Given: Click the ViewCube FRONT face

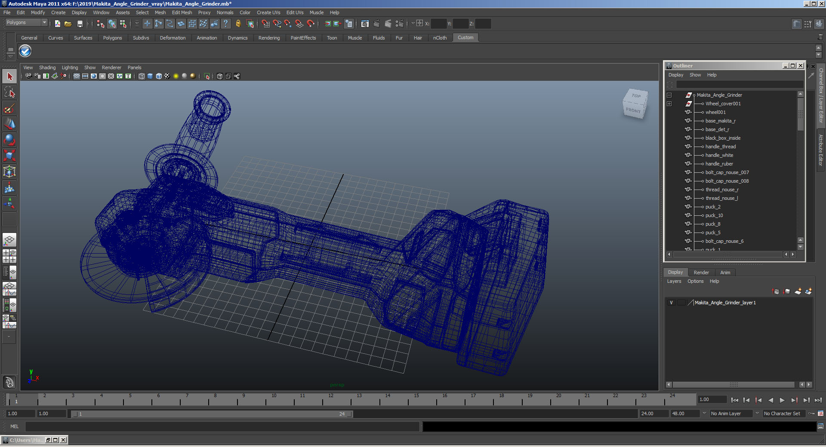Looking at the screenshot, I should pyautogui.click(x=633, y=110).
